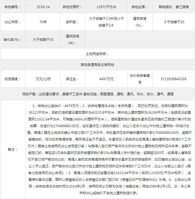The height and width of the screenshot is (199, 195).
Task: Select the 70年 lease term value
Action: (43, 22)
